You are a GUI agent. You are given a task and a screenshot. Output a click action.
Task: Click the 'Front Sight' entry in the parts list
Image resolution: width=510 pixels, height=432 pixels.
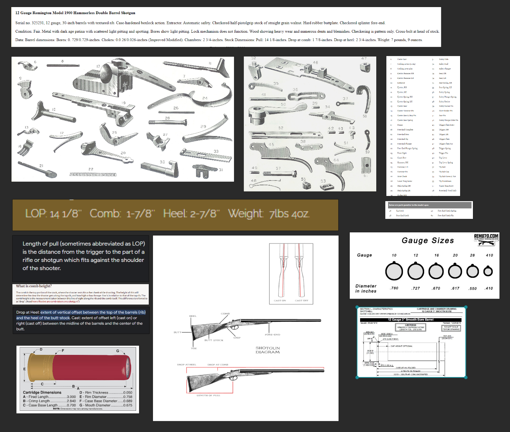[x=402, y=153]
